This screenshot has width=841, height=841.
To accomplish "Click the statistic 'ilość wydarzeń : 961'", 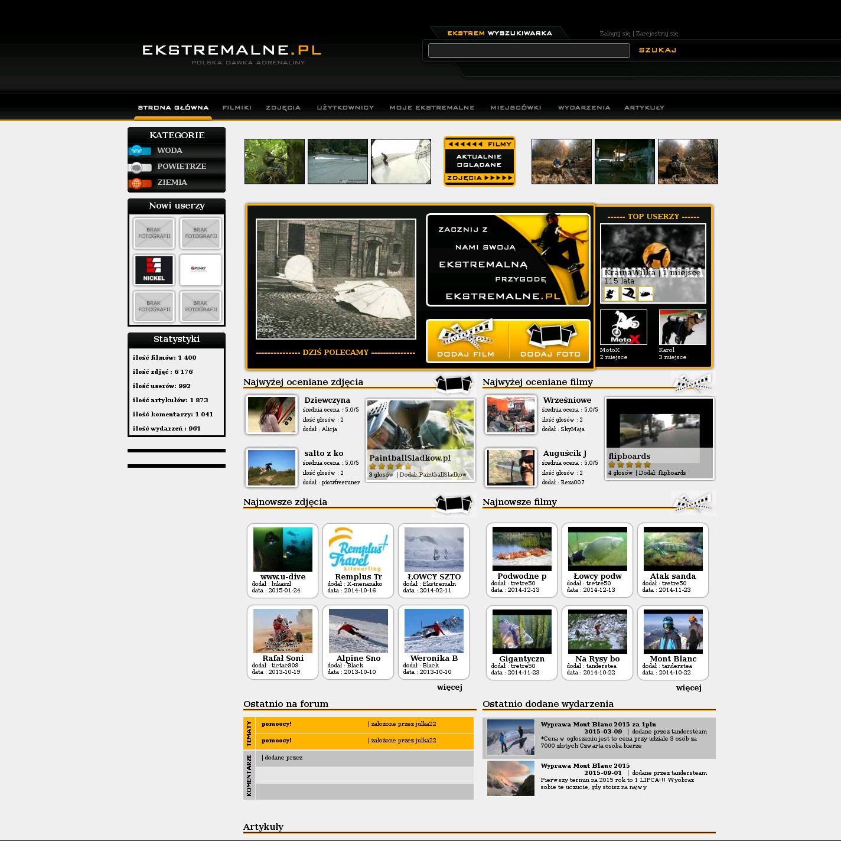I will tap(167, 429).
